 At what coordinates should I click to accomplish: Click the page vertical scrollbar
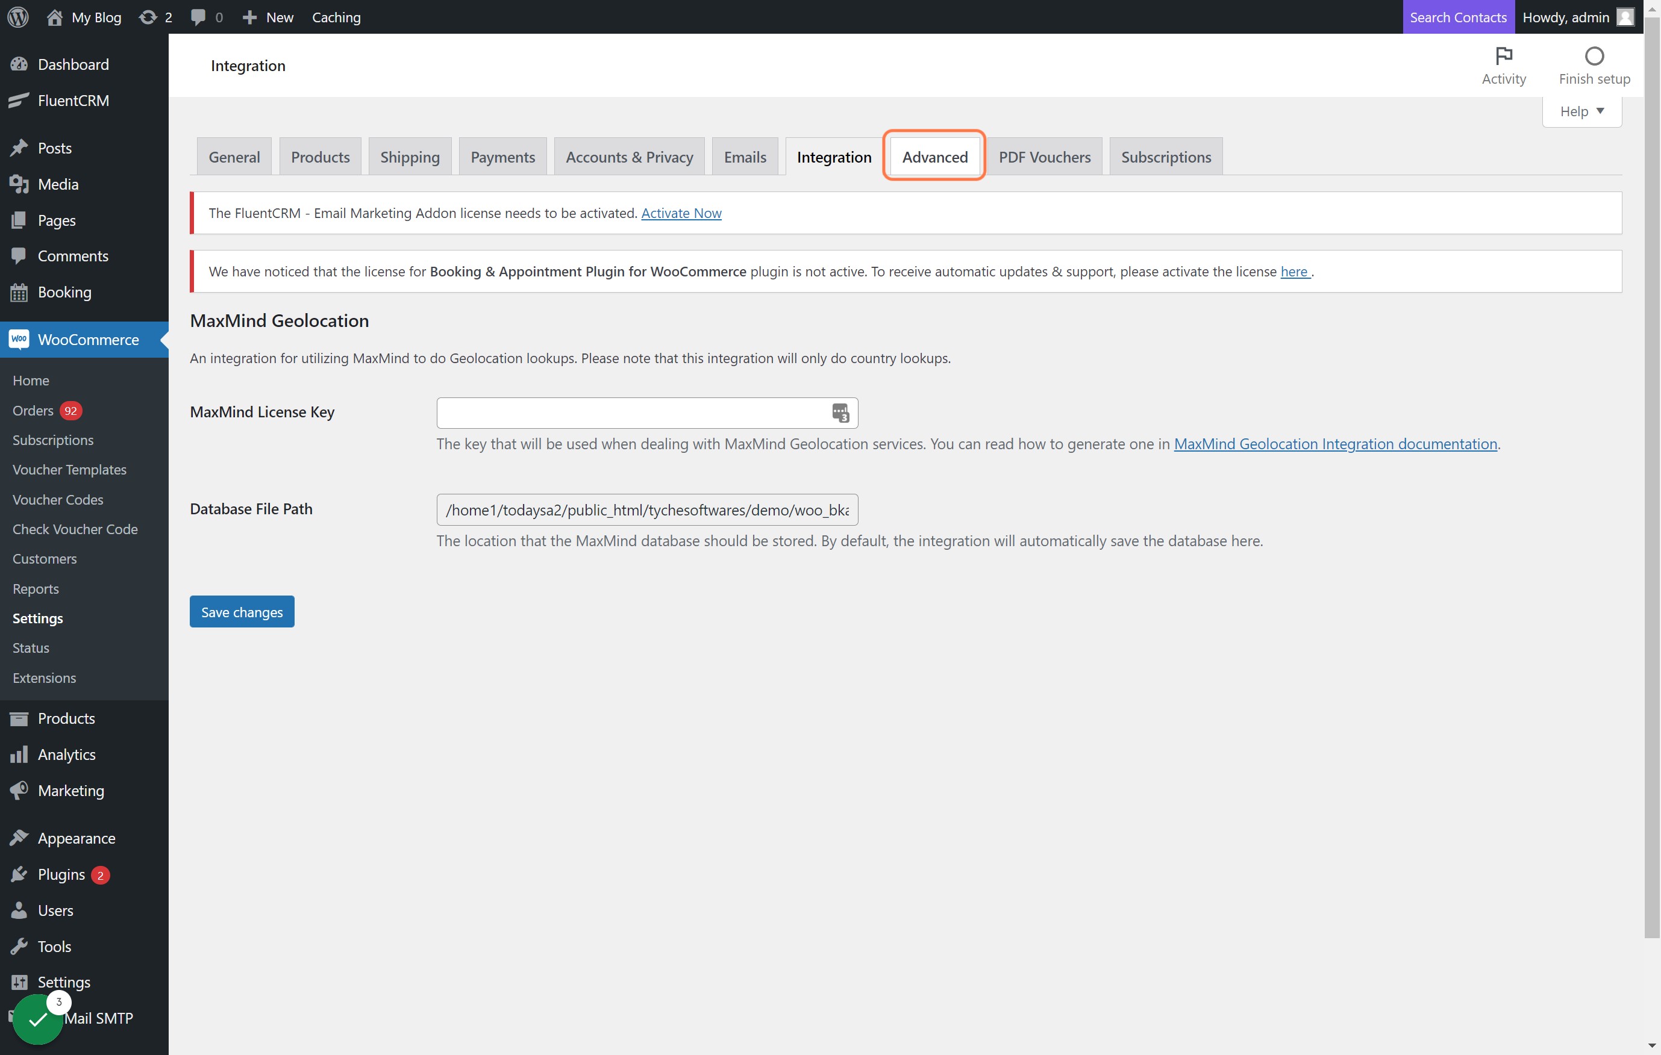[1652, 476]
